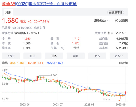
Task: Click the orange dot marker below 1.370 low
Action: 119,100
